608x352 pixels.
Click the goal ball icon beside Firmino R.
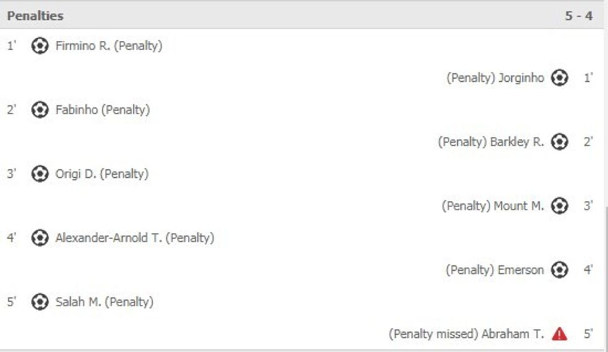tap(40, 46)
